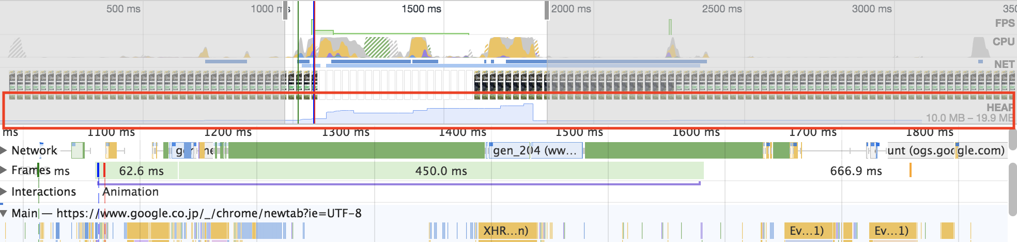Image resolution: width=1017 pixels, height=242 pixels.
Task: Click the heap range 10.0 MB – 19.9 MB
Action: pos(969,118)
